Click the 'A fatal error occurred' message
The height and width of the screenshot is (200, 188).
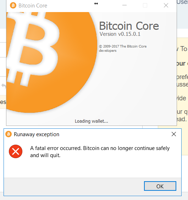pos(100,152)
